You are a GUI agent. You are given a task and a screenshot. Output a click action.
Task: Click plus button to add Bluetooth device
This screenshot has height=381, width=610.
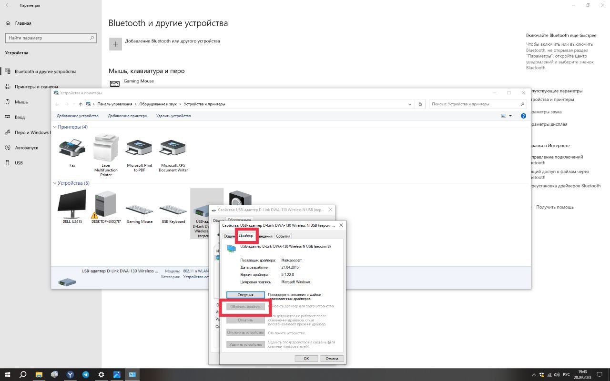pyautogui.click(x=115, y=44)
